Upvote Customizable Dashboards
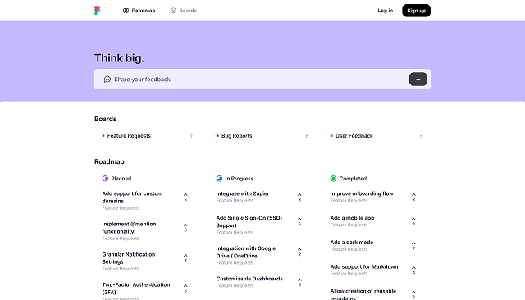 [299, 282]
